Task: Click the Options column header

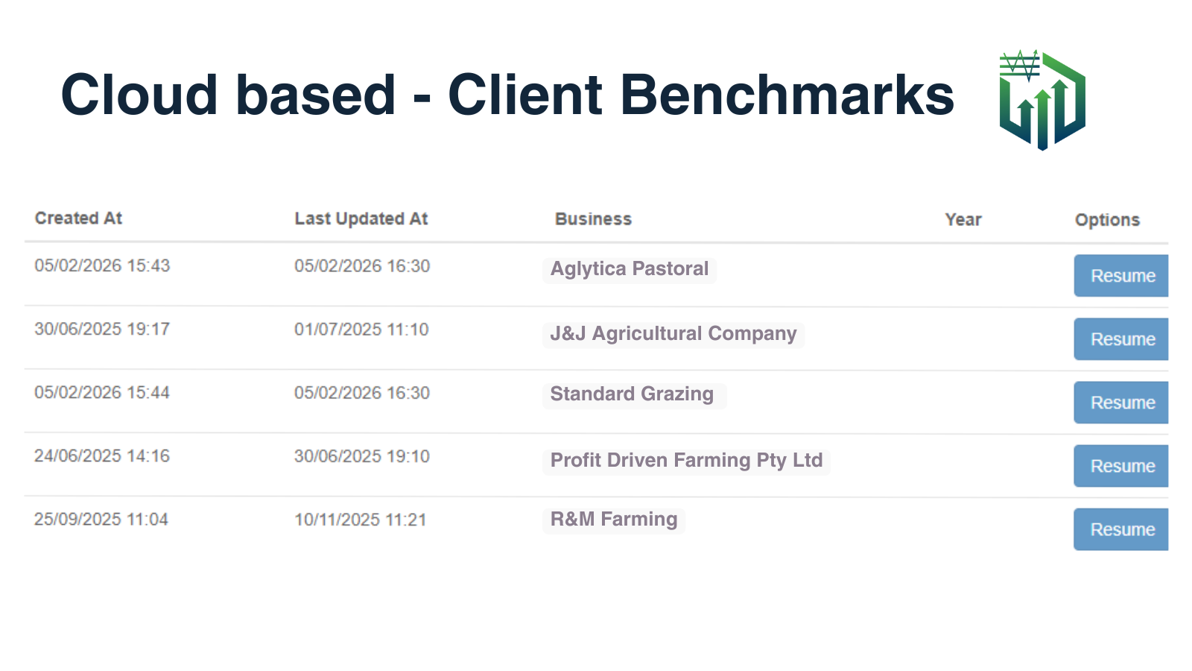Action: (x=1107, y=220)
